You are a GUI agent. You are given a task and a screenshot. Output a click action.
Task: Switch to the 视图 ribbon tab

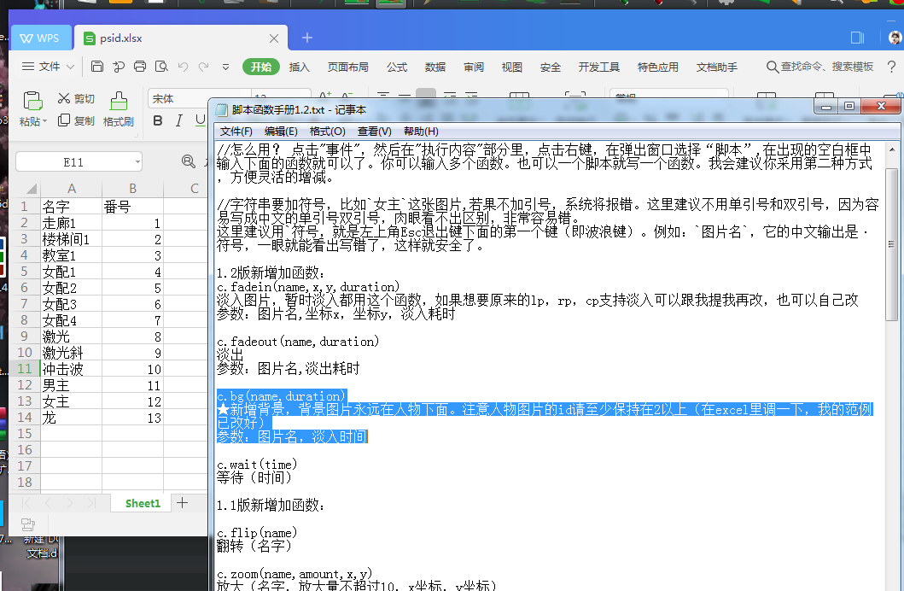[x=512, y=67]
